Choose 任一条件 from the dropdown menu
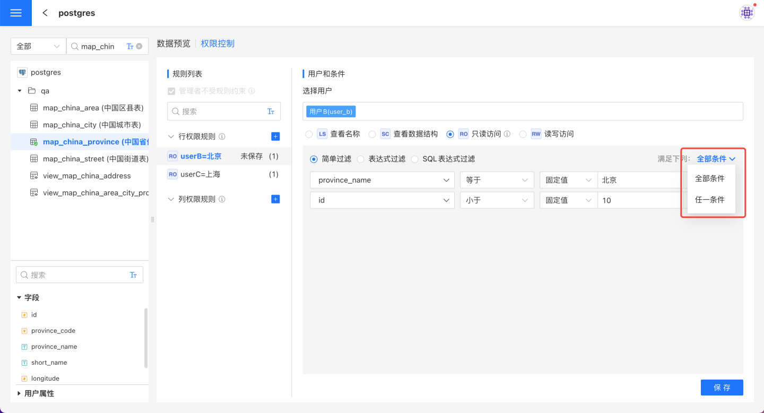This screenshot has width=764, height=413. click(710, 200)
